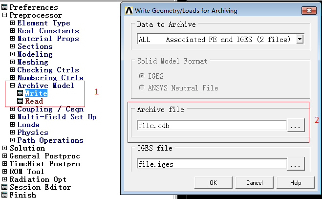Close the Write Geometry/Loads dialog
The width and height of the screenshot is (322, 199).
coord(309,10)
